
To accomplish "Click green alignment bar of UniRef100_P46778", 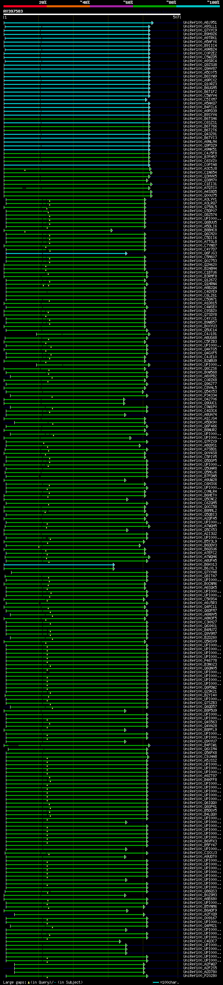I will [x=77, y=661].
